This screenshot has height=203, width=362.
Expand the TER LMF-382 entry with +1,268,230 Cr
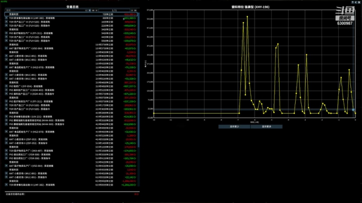click(7, 185)
